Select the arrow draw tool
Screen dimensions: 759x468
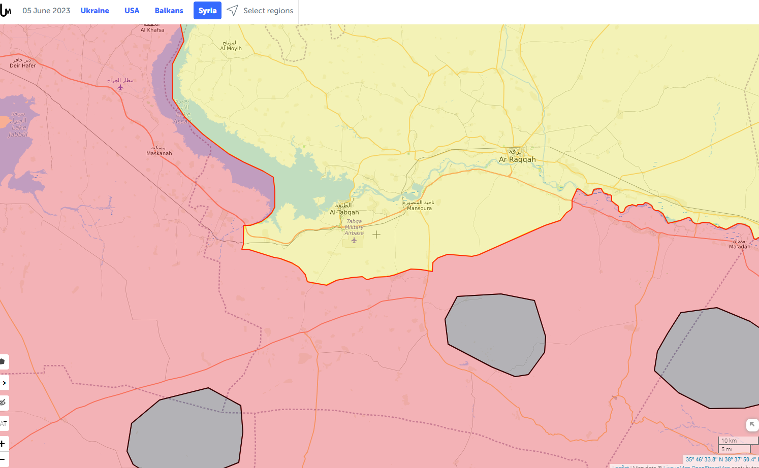pos(3,383)
